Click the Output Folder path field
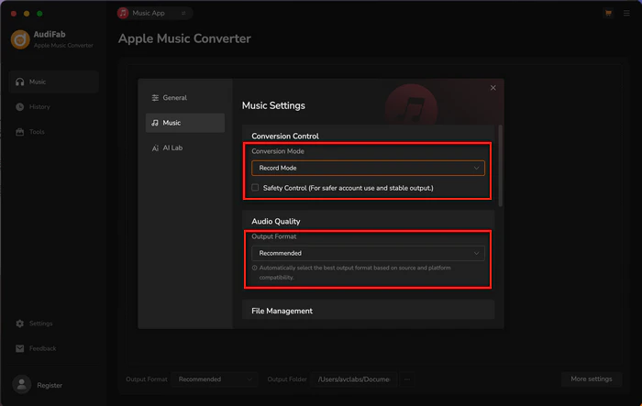The width and height of the screenshot is (642, 406). click(x=354, y=379)
